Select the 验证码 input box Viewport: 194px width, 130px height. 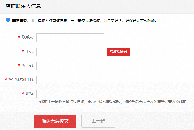coord(70,66)
